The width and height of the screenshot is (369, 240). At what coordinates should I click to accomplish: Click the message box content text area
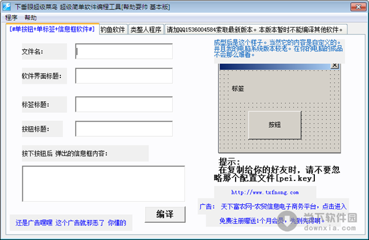tap(103, 184)
